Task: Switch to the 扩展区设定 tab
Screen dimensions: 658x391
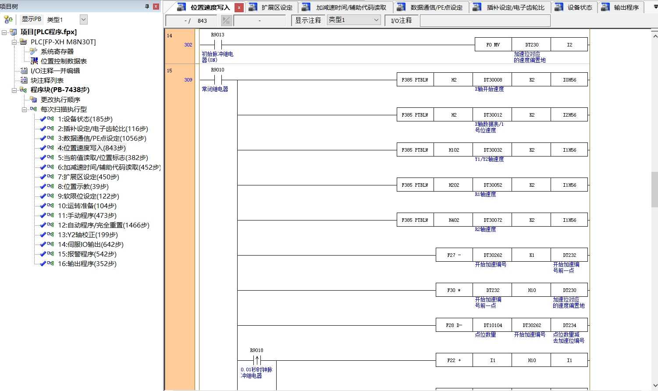Action: (x=272, y=7)
